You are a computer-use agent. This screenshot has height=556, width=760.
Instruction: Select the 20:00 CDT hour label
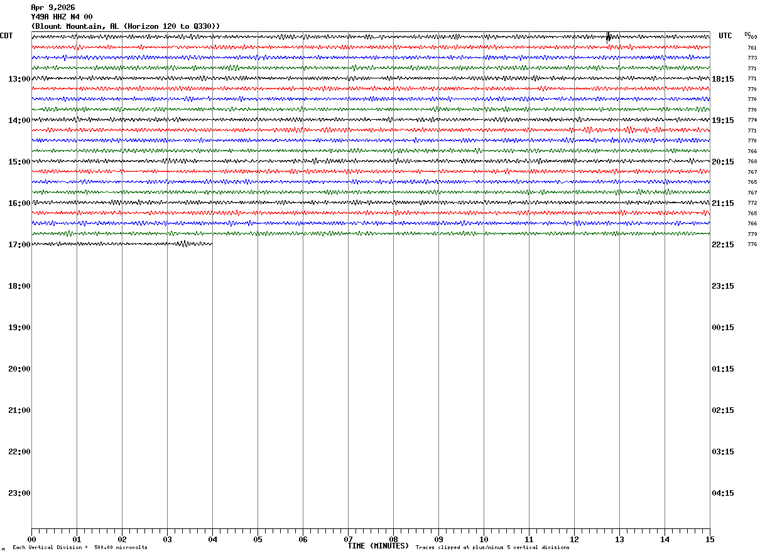pos(19,369)
